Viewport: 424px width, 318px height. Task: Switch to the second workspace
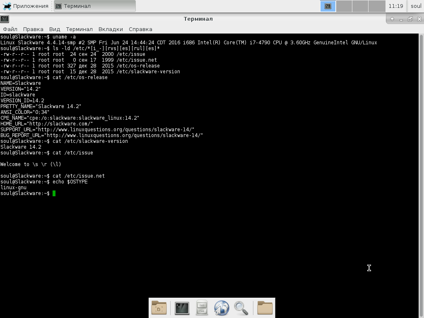click(x=344, y=6)
